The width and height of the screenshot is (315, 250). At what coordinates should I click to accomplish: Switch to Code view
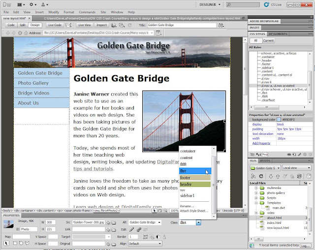11,25
